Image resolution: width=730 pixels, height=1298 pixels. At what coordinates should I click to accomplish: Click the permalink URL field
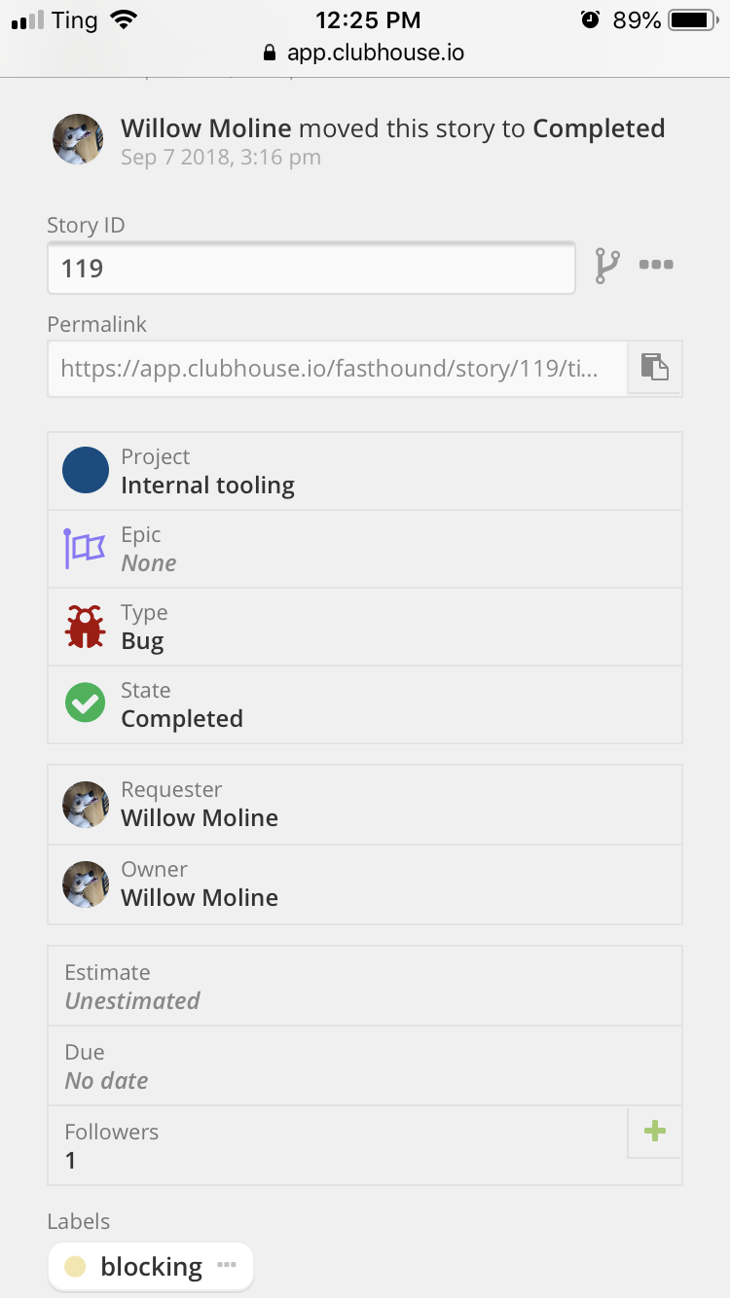pos(331,367)
